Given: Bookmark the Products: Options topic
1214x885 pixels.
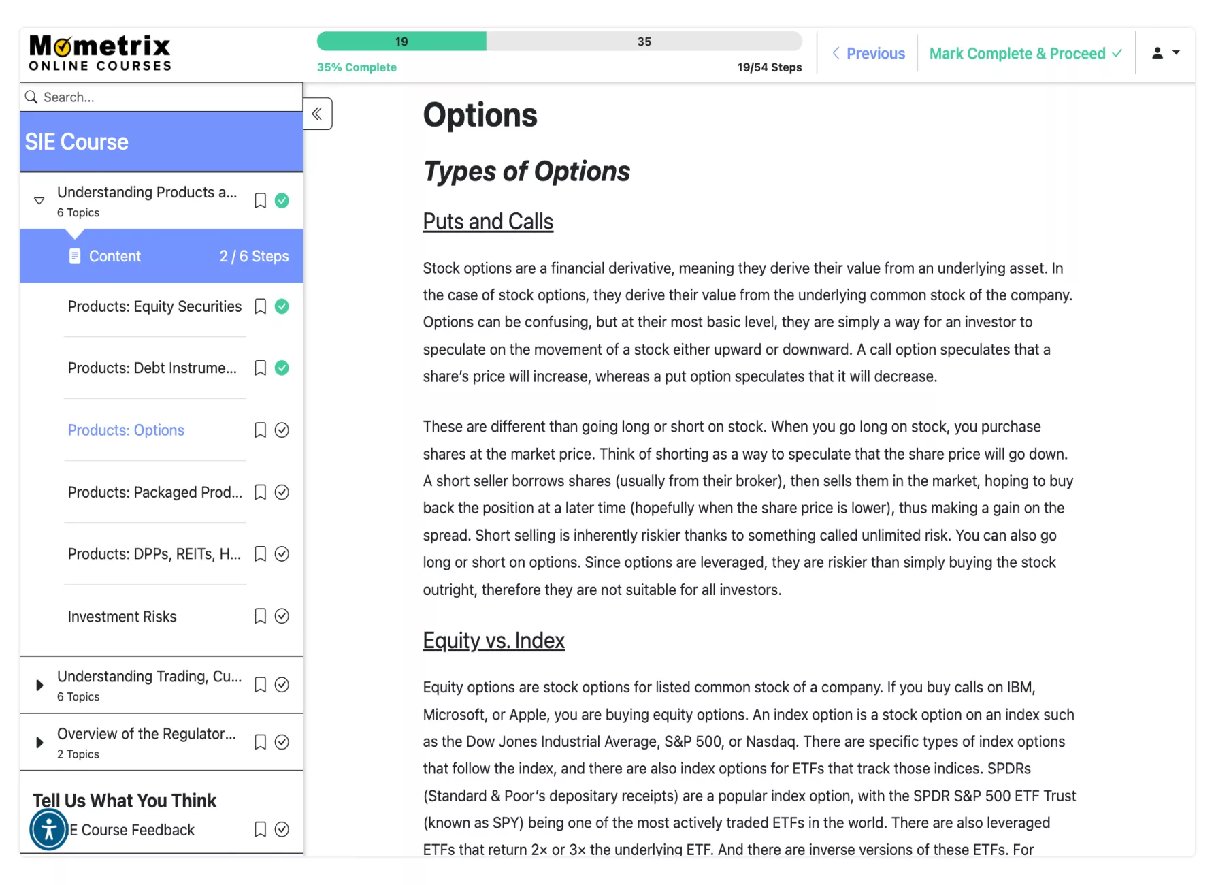Looking at the screenshot, I should tap(260, 430).
